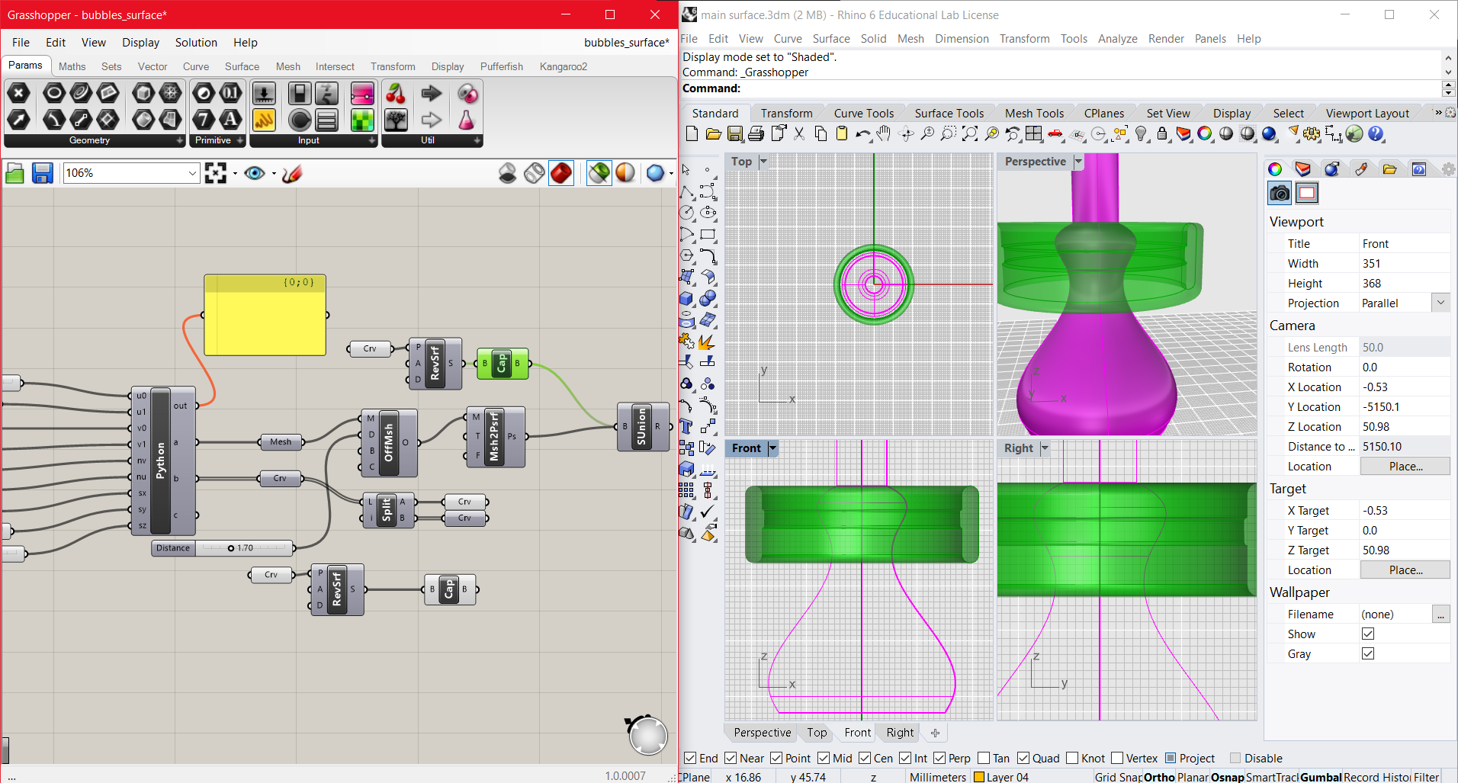Viewport: 1458px width, 783px height.
Task: Enable shaded red preview mode icon
Action: pyautogui.click(x=561, y=173)
